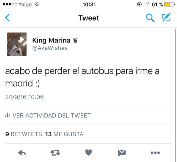Visit the @AkaWishes handle
The image size is (177, 162).
pyautogui.click(x=50, y=48)
